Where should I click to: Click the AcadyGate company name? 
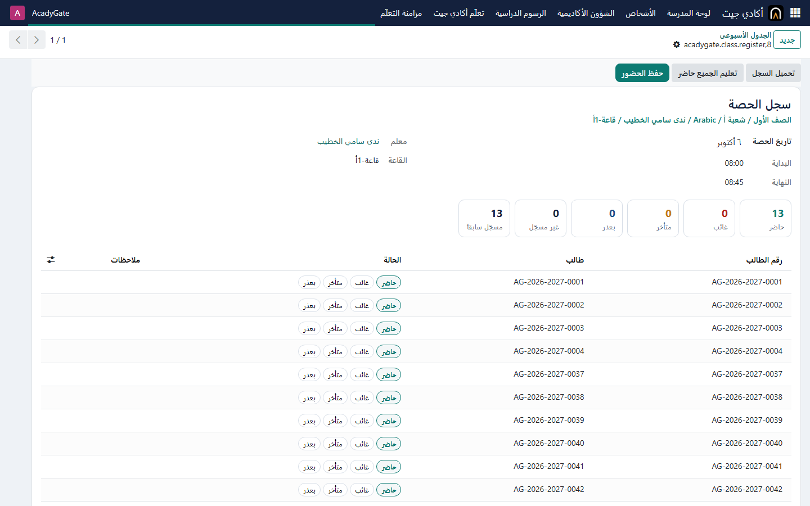coord(51,13)
